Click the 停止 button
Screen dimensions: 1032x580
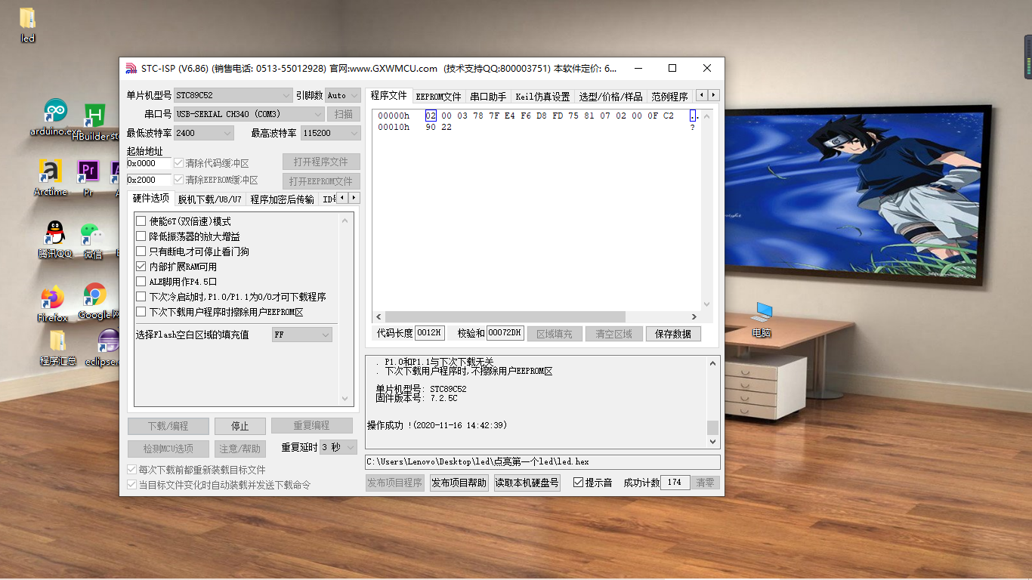pyautogui.click(x=240, y=426)
